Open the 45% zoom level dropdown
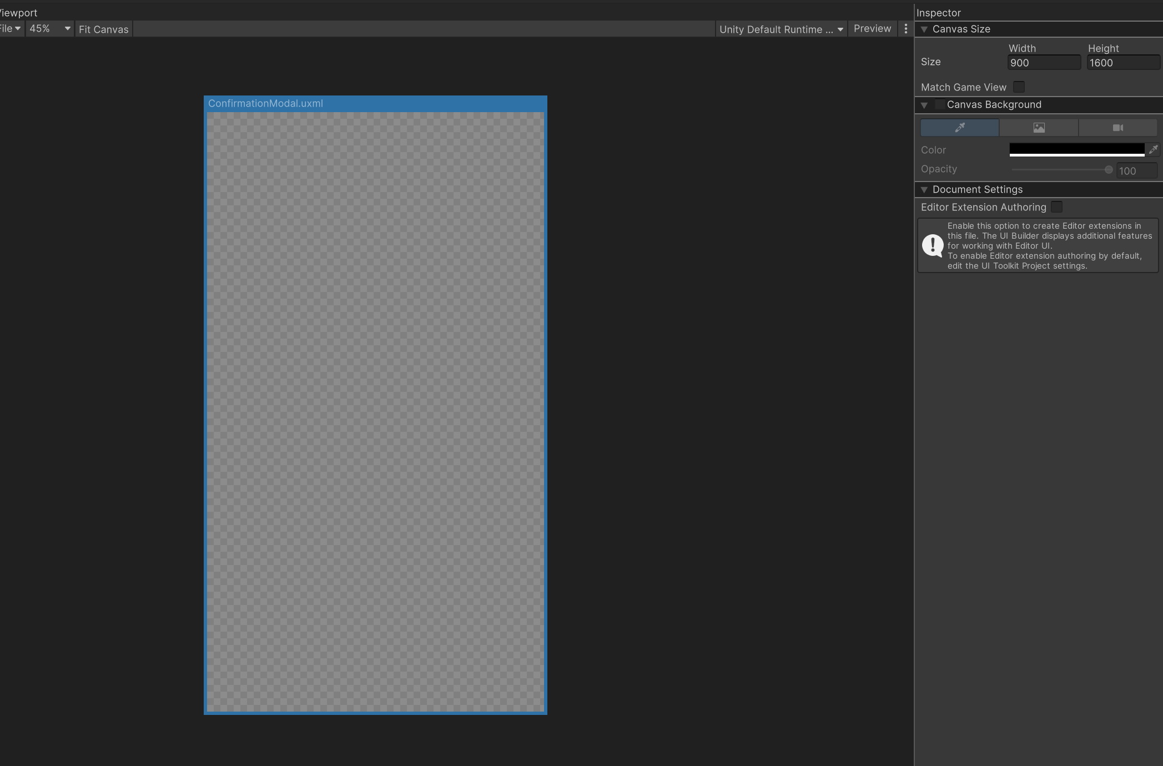The height and width of the screenshot is (766, 1163). 49,29
